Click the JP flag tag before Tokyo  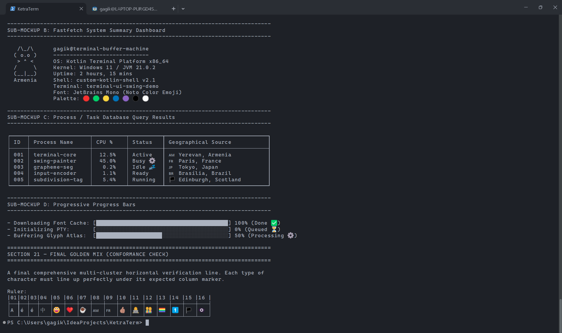tap(171, 168)
